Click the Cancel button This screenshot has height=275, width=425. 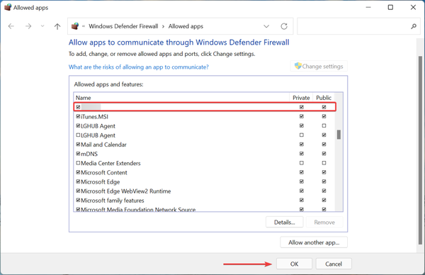pos(334,264)
